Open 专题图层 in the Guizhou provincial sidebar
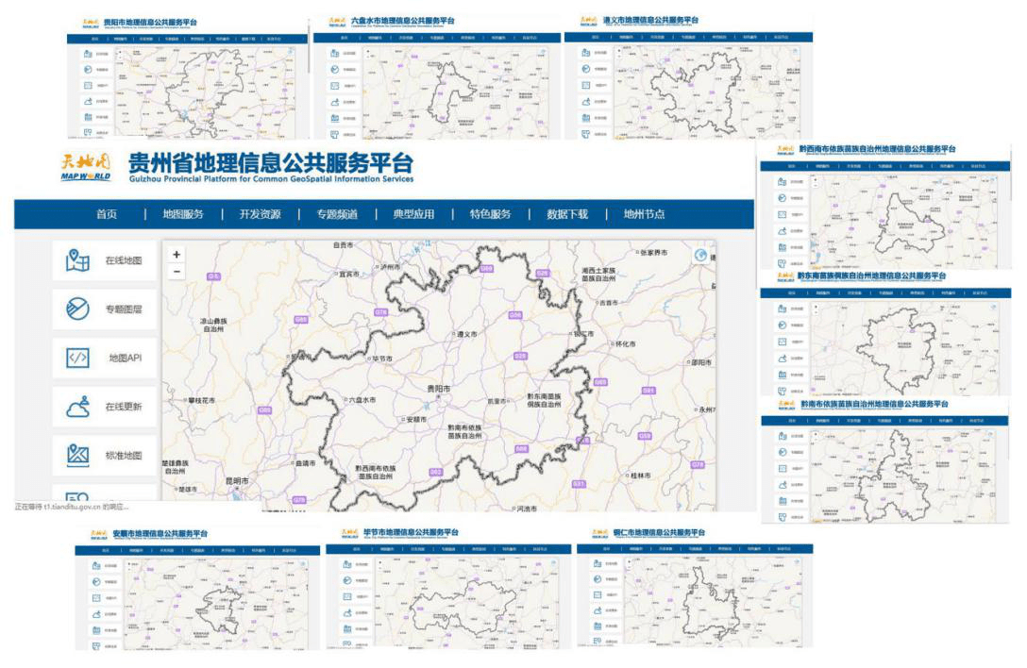Screen dimensions: 1027x668 (104, 309)
